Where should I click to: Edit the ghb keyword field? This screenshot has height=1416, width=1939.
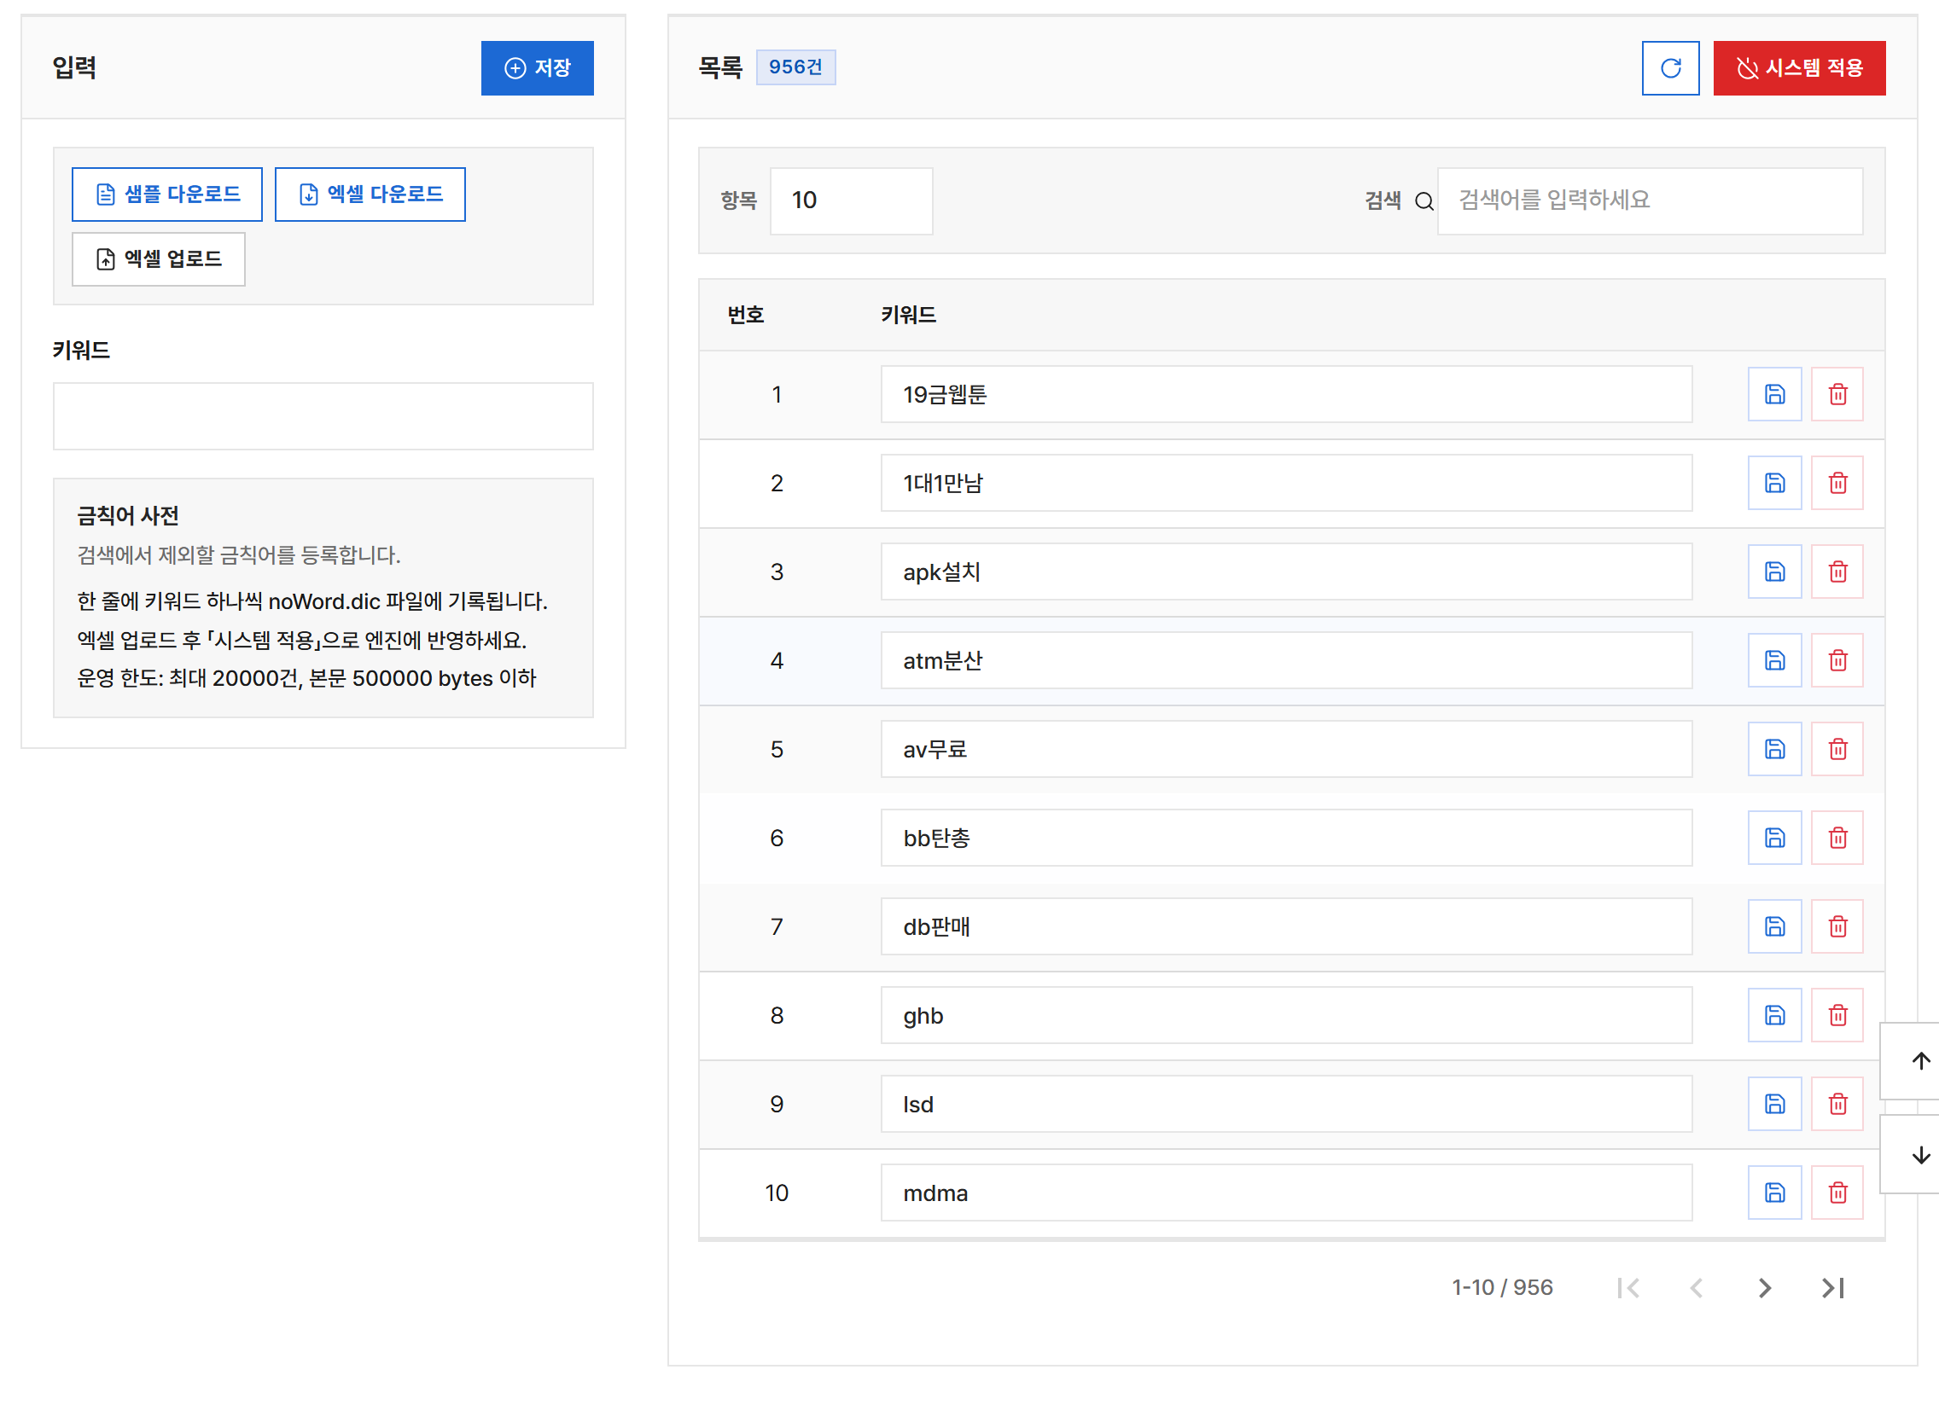tap(1285, 1016)
